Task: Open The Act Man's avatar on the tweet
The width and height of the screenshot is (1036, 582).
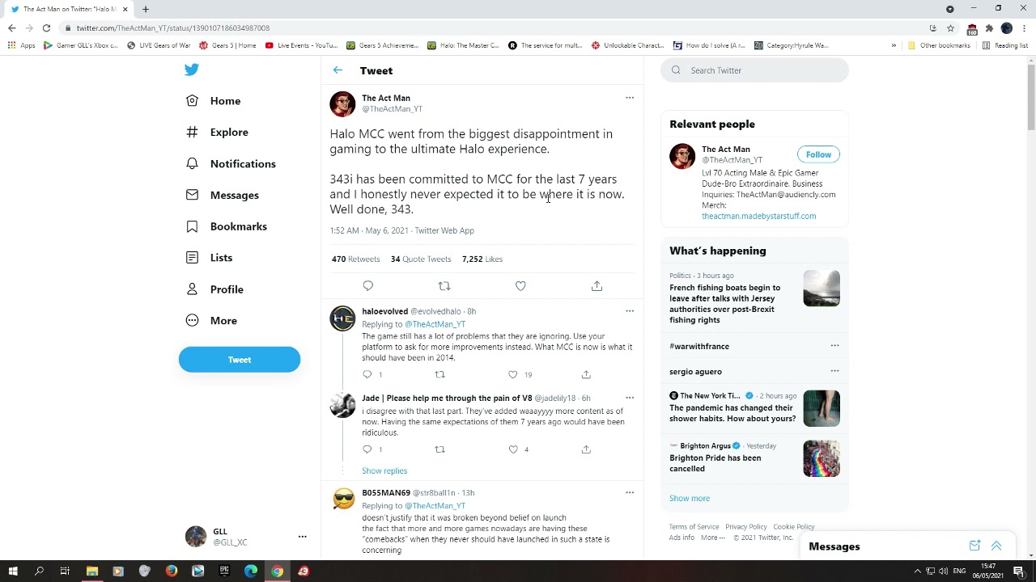Action: [342, 104]
